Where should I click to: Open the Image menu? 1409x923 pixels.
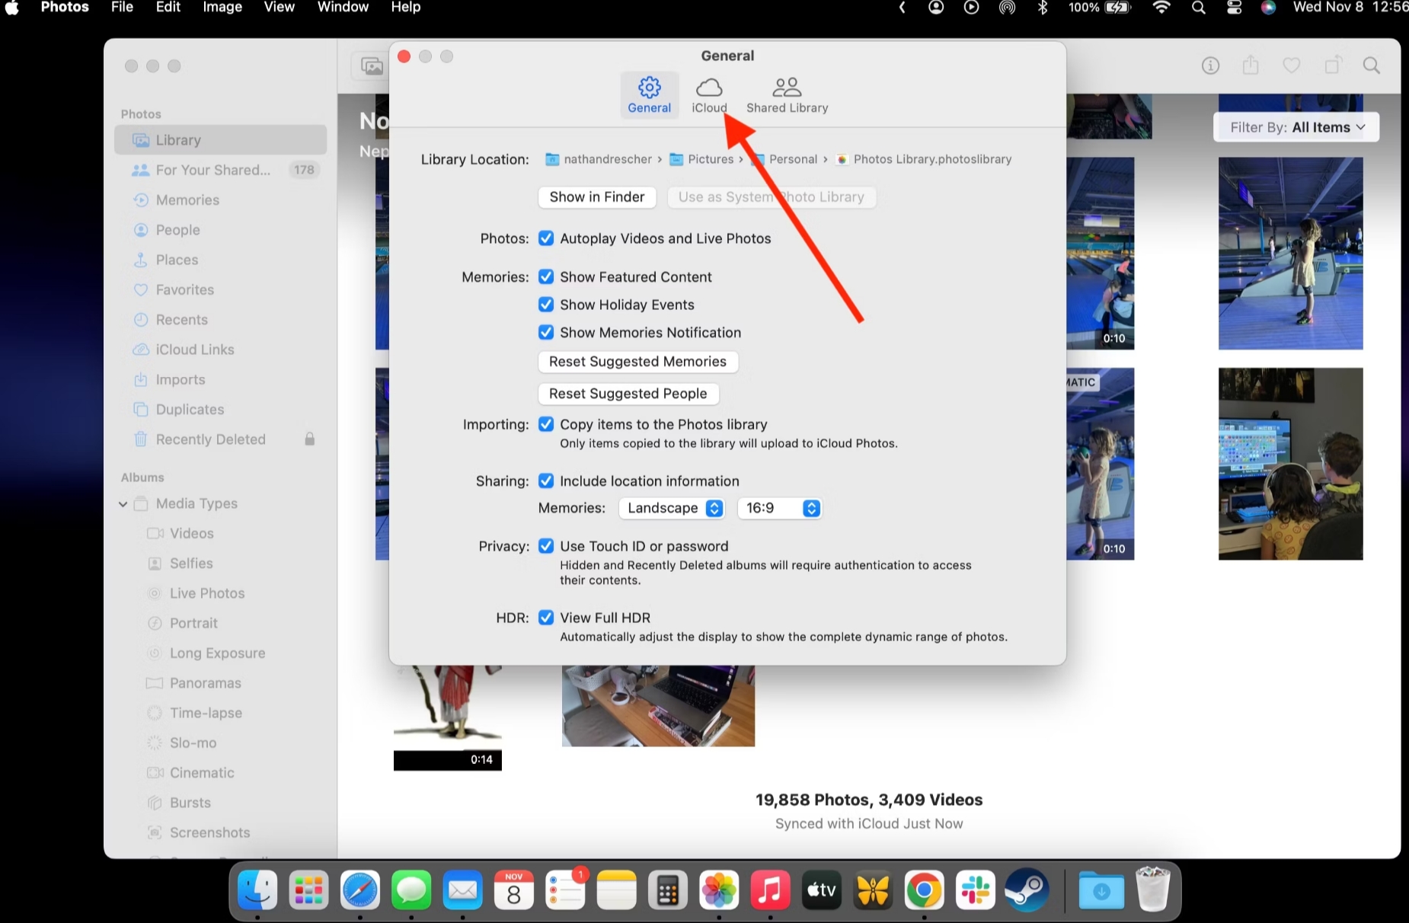click(x=222, y=8)
